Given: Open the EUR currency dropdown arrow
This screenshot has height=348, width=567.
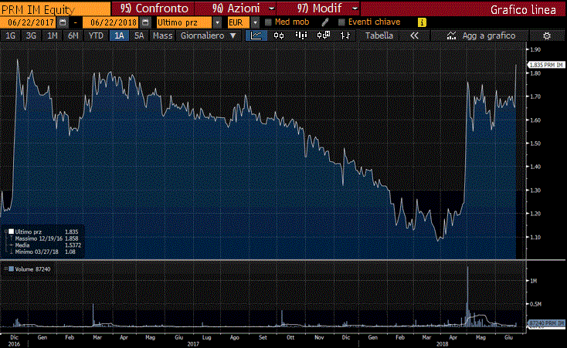Looking at the screenshot, I should click(x=255, y=22).
